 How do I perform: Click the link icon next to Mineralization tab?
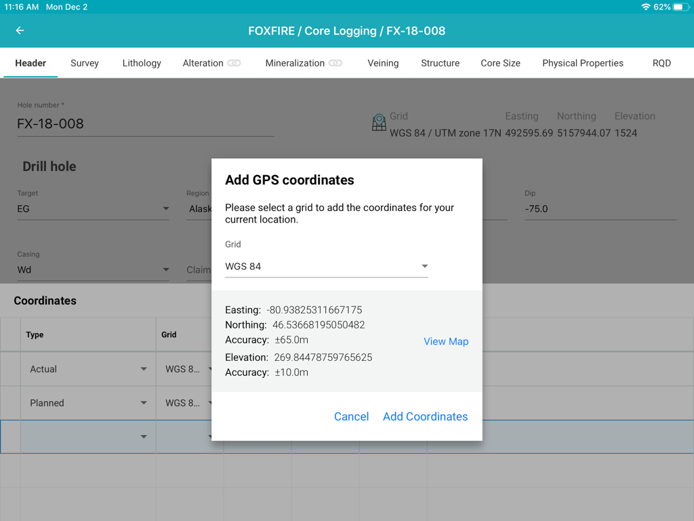click(333, 62)
